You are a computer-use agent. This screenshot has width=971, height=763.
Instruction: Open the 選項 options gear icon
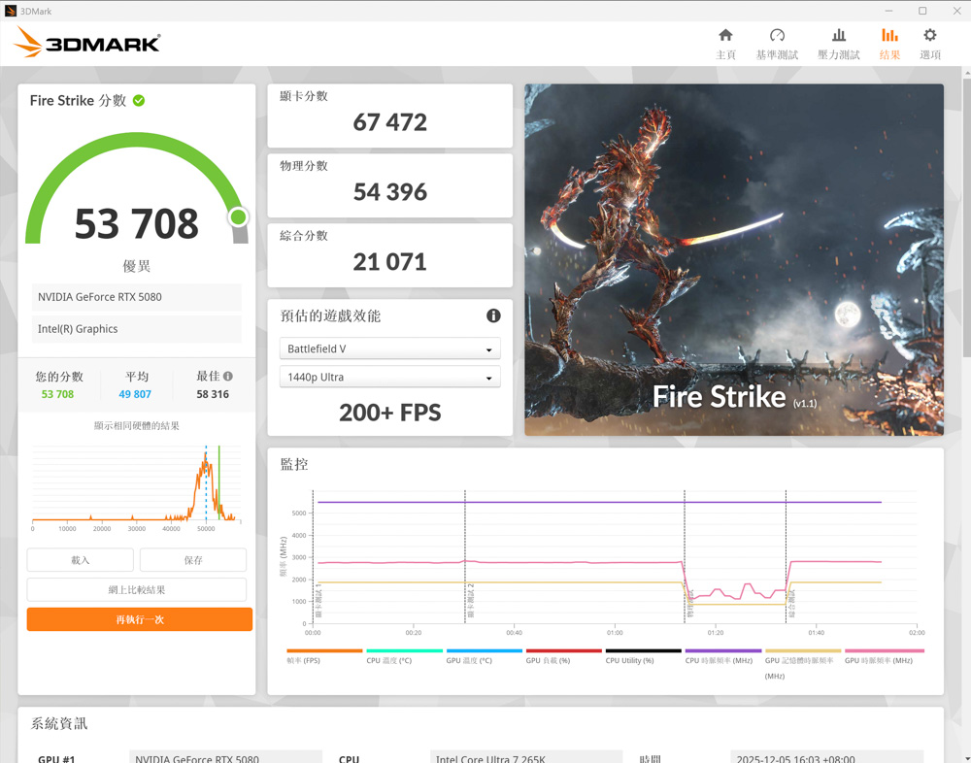(x=930, y=36)
